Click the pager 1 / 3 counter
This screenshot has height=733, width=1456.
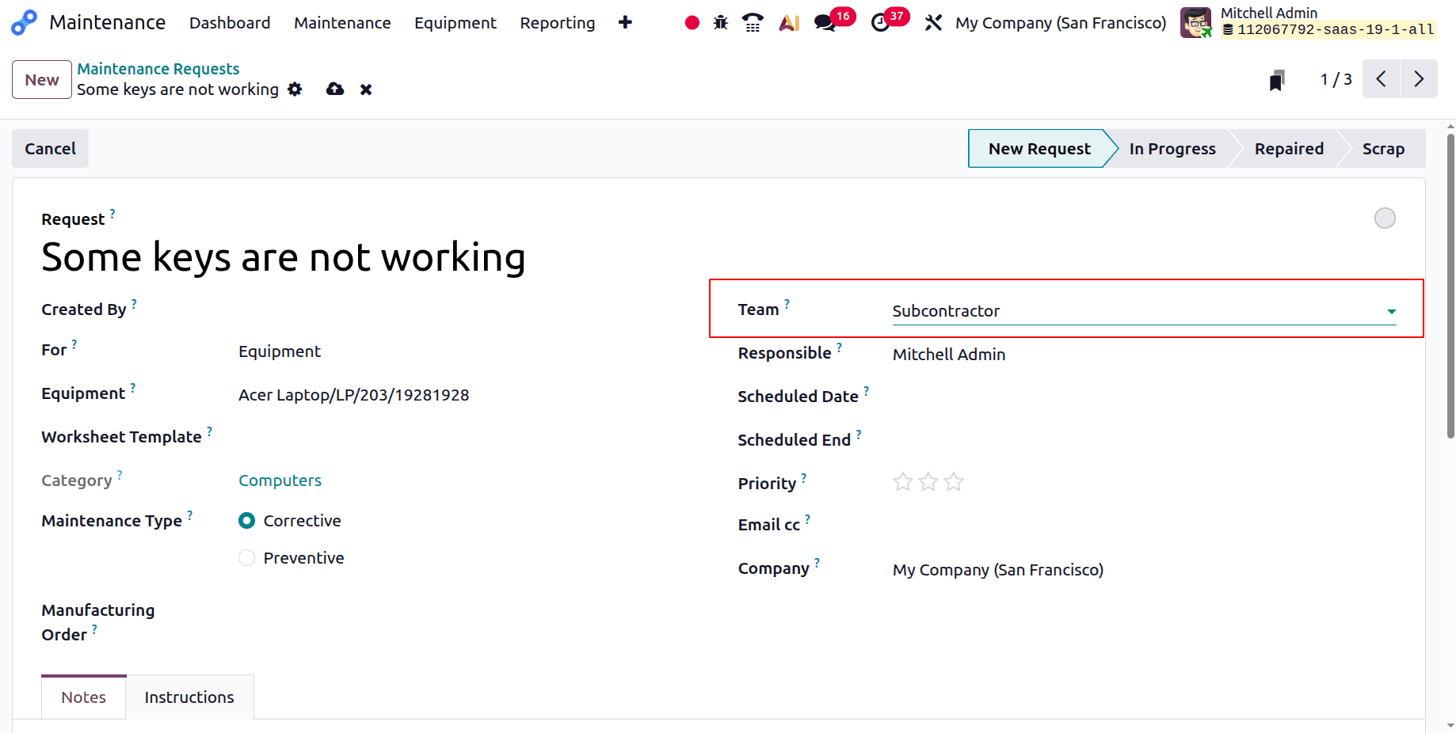point(1336,79)
